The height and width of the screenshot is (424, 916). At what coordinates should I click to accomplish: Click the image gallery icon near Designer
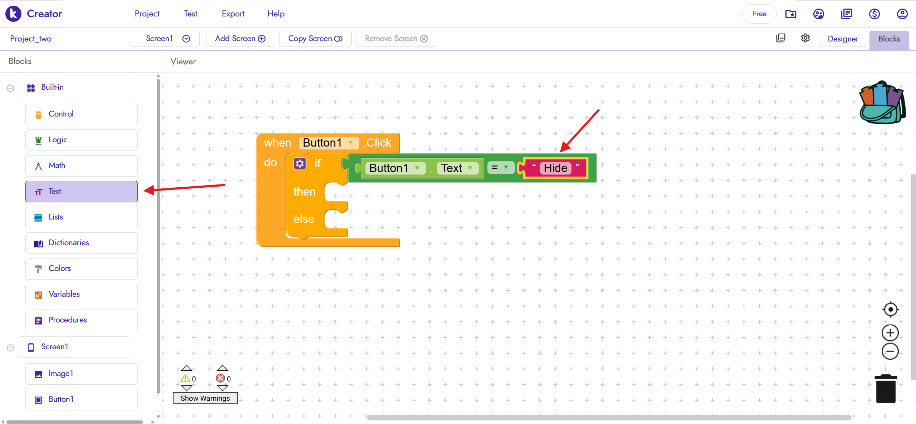click(x=781, y=38)
